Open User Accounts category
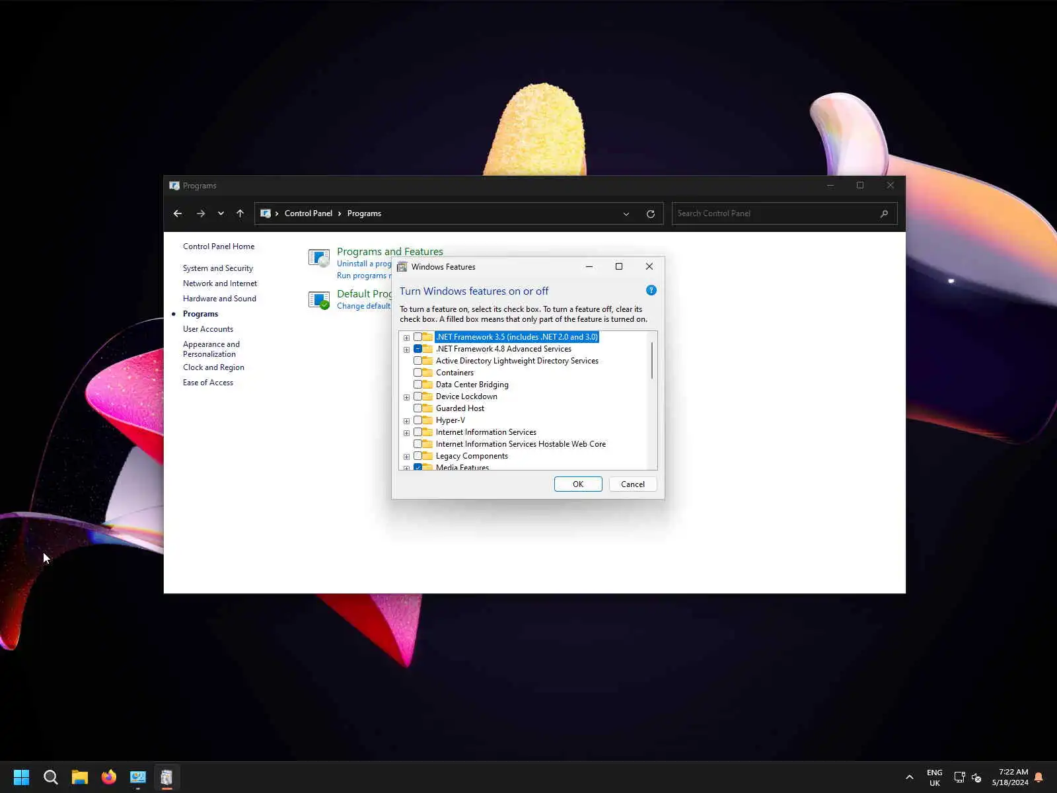The image size is (1057, 793). (x=208, y=329)
